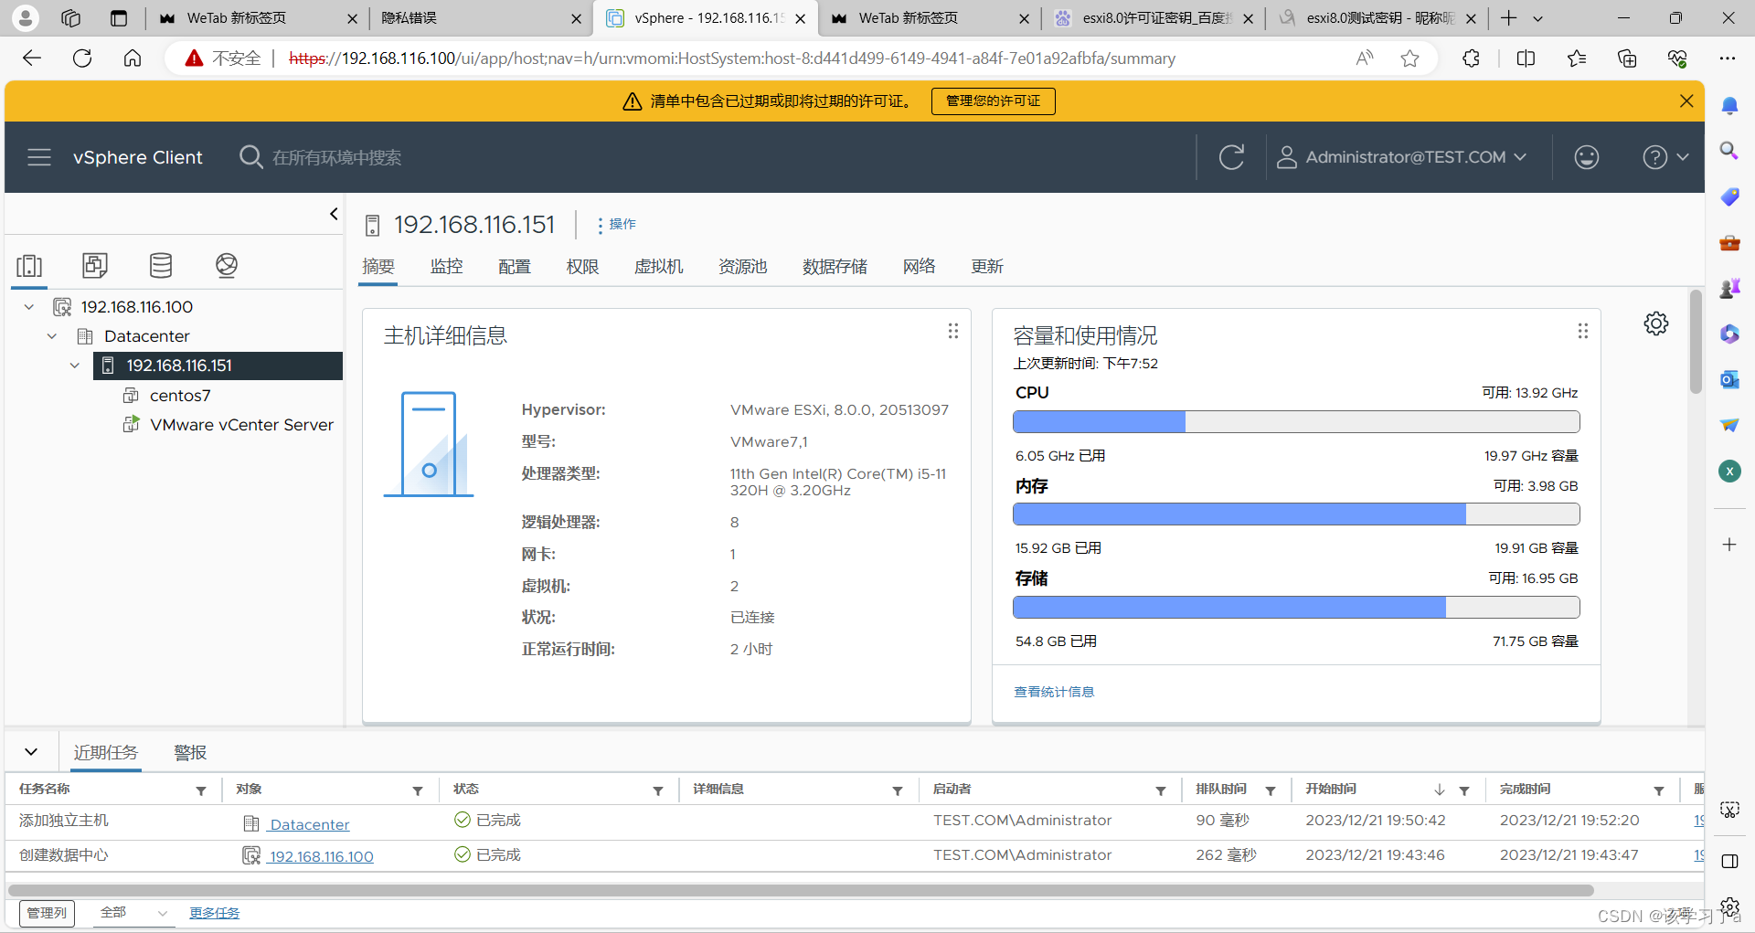The image size is (1755, 933).
Task: Sort tasks by 开始时间 arrow
Action: [x=1440, y=790]
